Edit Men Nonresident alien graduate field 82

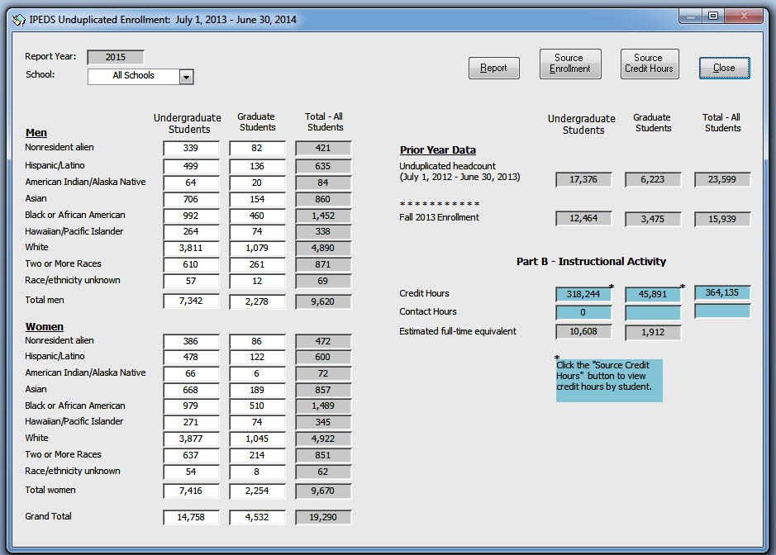[257, 149]
